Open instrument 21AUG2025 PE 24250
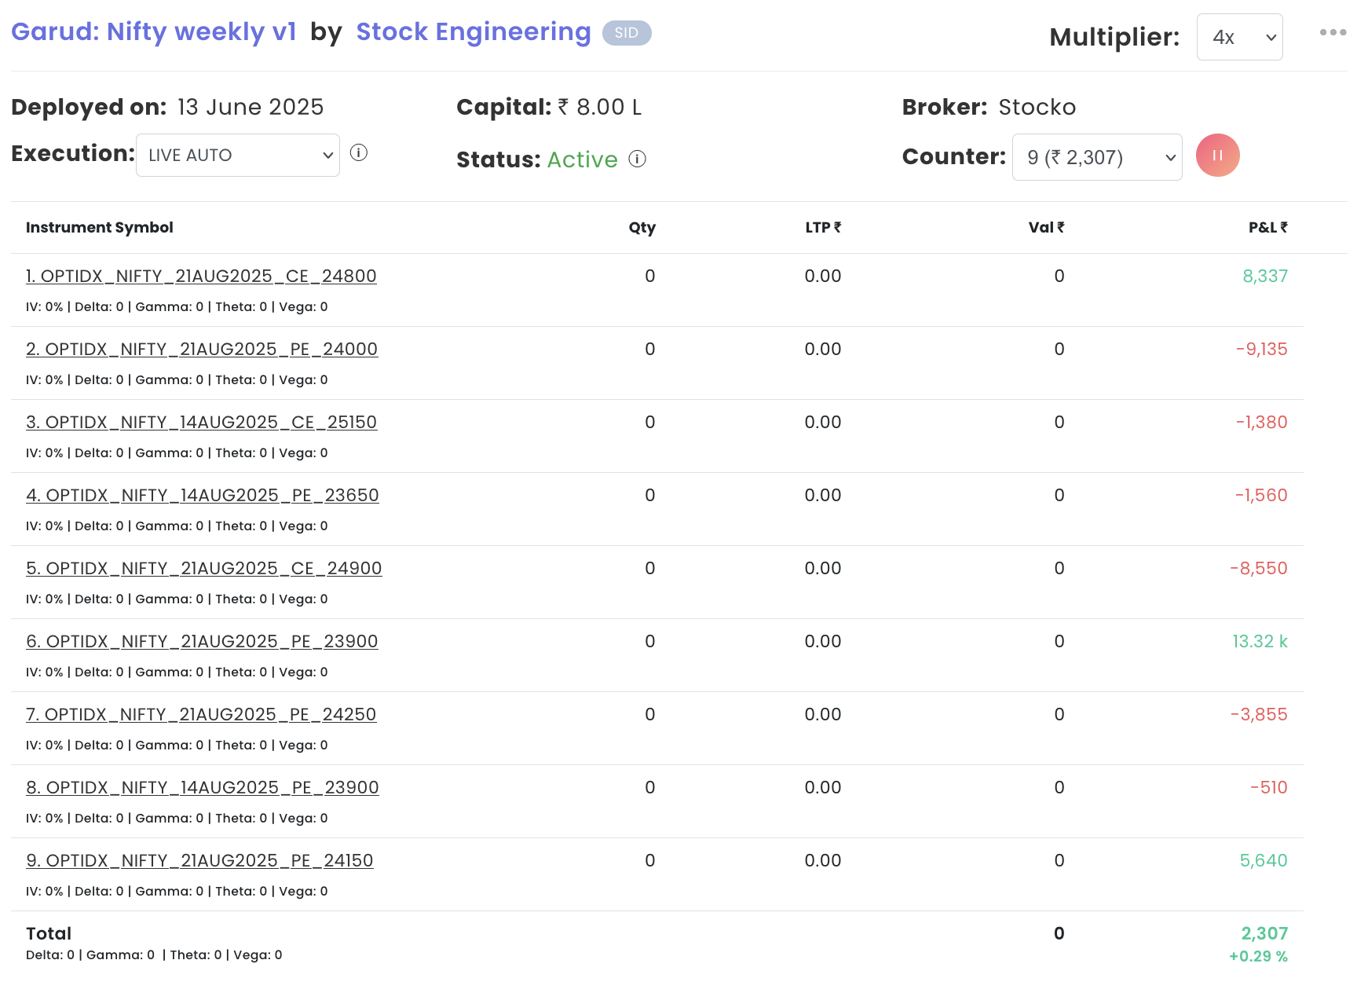Image resolution: width=1357 pixels, height=982 pixels. point(201,715)
